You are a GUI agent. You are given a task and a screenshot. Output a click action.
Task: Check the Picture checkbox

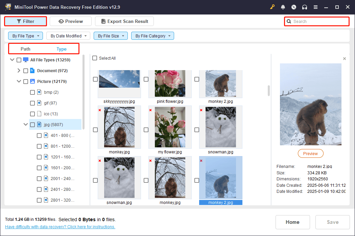pos(26,82)
